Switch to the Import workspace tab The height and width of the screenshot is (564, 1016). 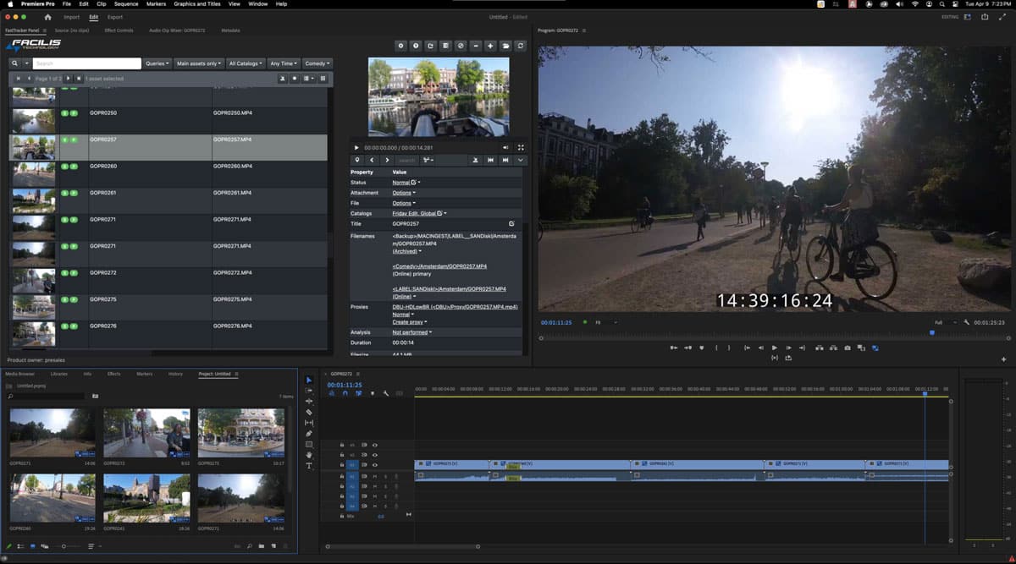point(71,17)
